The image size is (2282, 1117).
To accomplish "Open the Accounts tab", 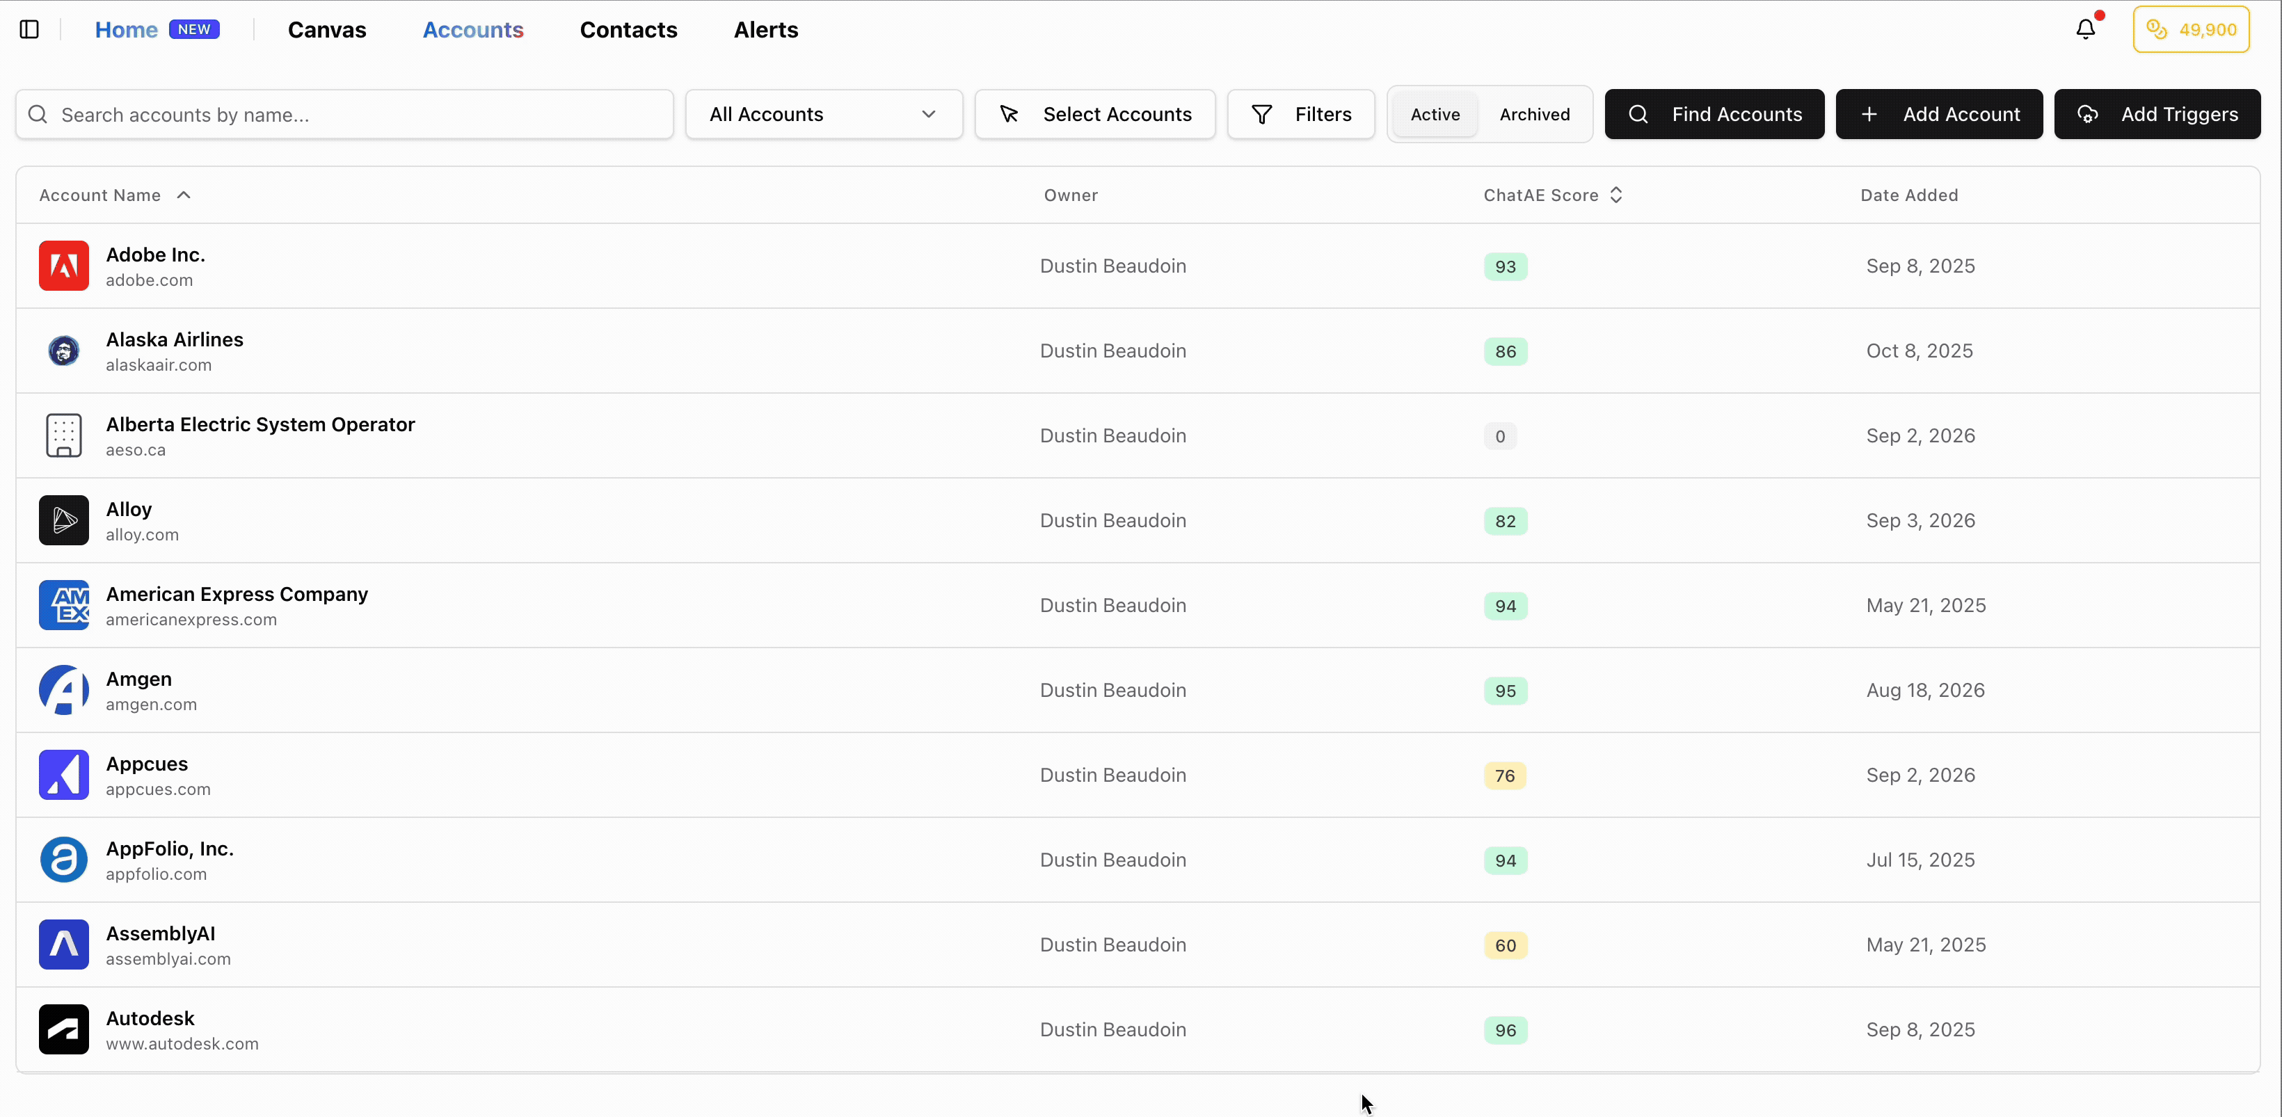I will click(x=473, y=29).
